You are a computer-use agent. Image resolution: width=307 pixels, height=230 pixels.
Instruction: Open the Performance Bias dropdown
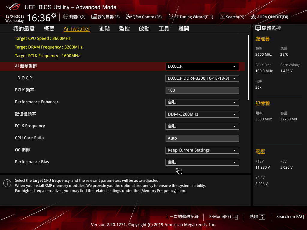pos(202,162)
